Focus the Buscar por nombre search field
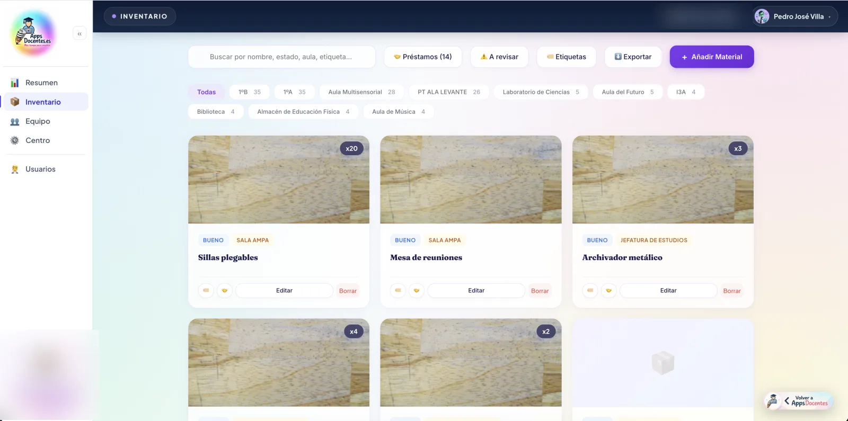The width and height of the screenshot is (848, 421). [x=282, y=57]
